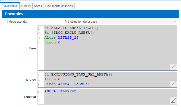Viewport: 181px width, 107px height.
Task: Select EXCLUSIONS_TAUX_SAL_ANEFA() in Taux Sal formula
Action: pyautogui.click(x=82, y=75)
